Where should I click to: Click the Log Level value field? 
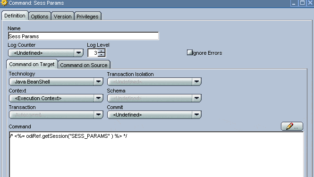(93, 53)
